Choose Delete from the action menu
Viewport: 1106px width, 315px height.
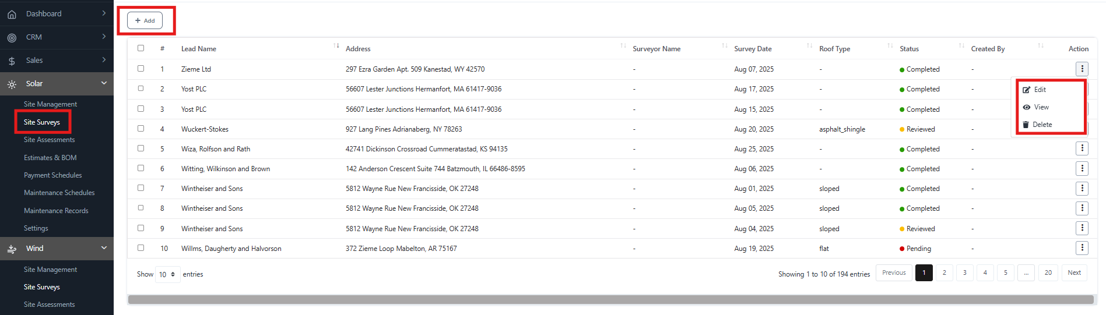click(x=1041, y=125)
